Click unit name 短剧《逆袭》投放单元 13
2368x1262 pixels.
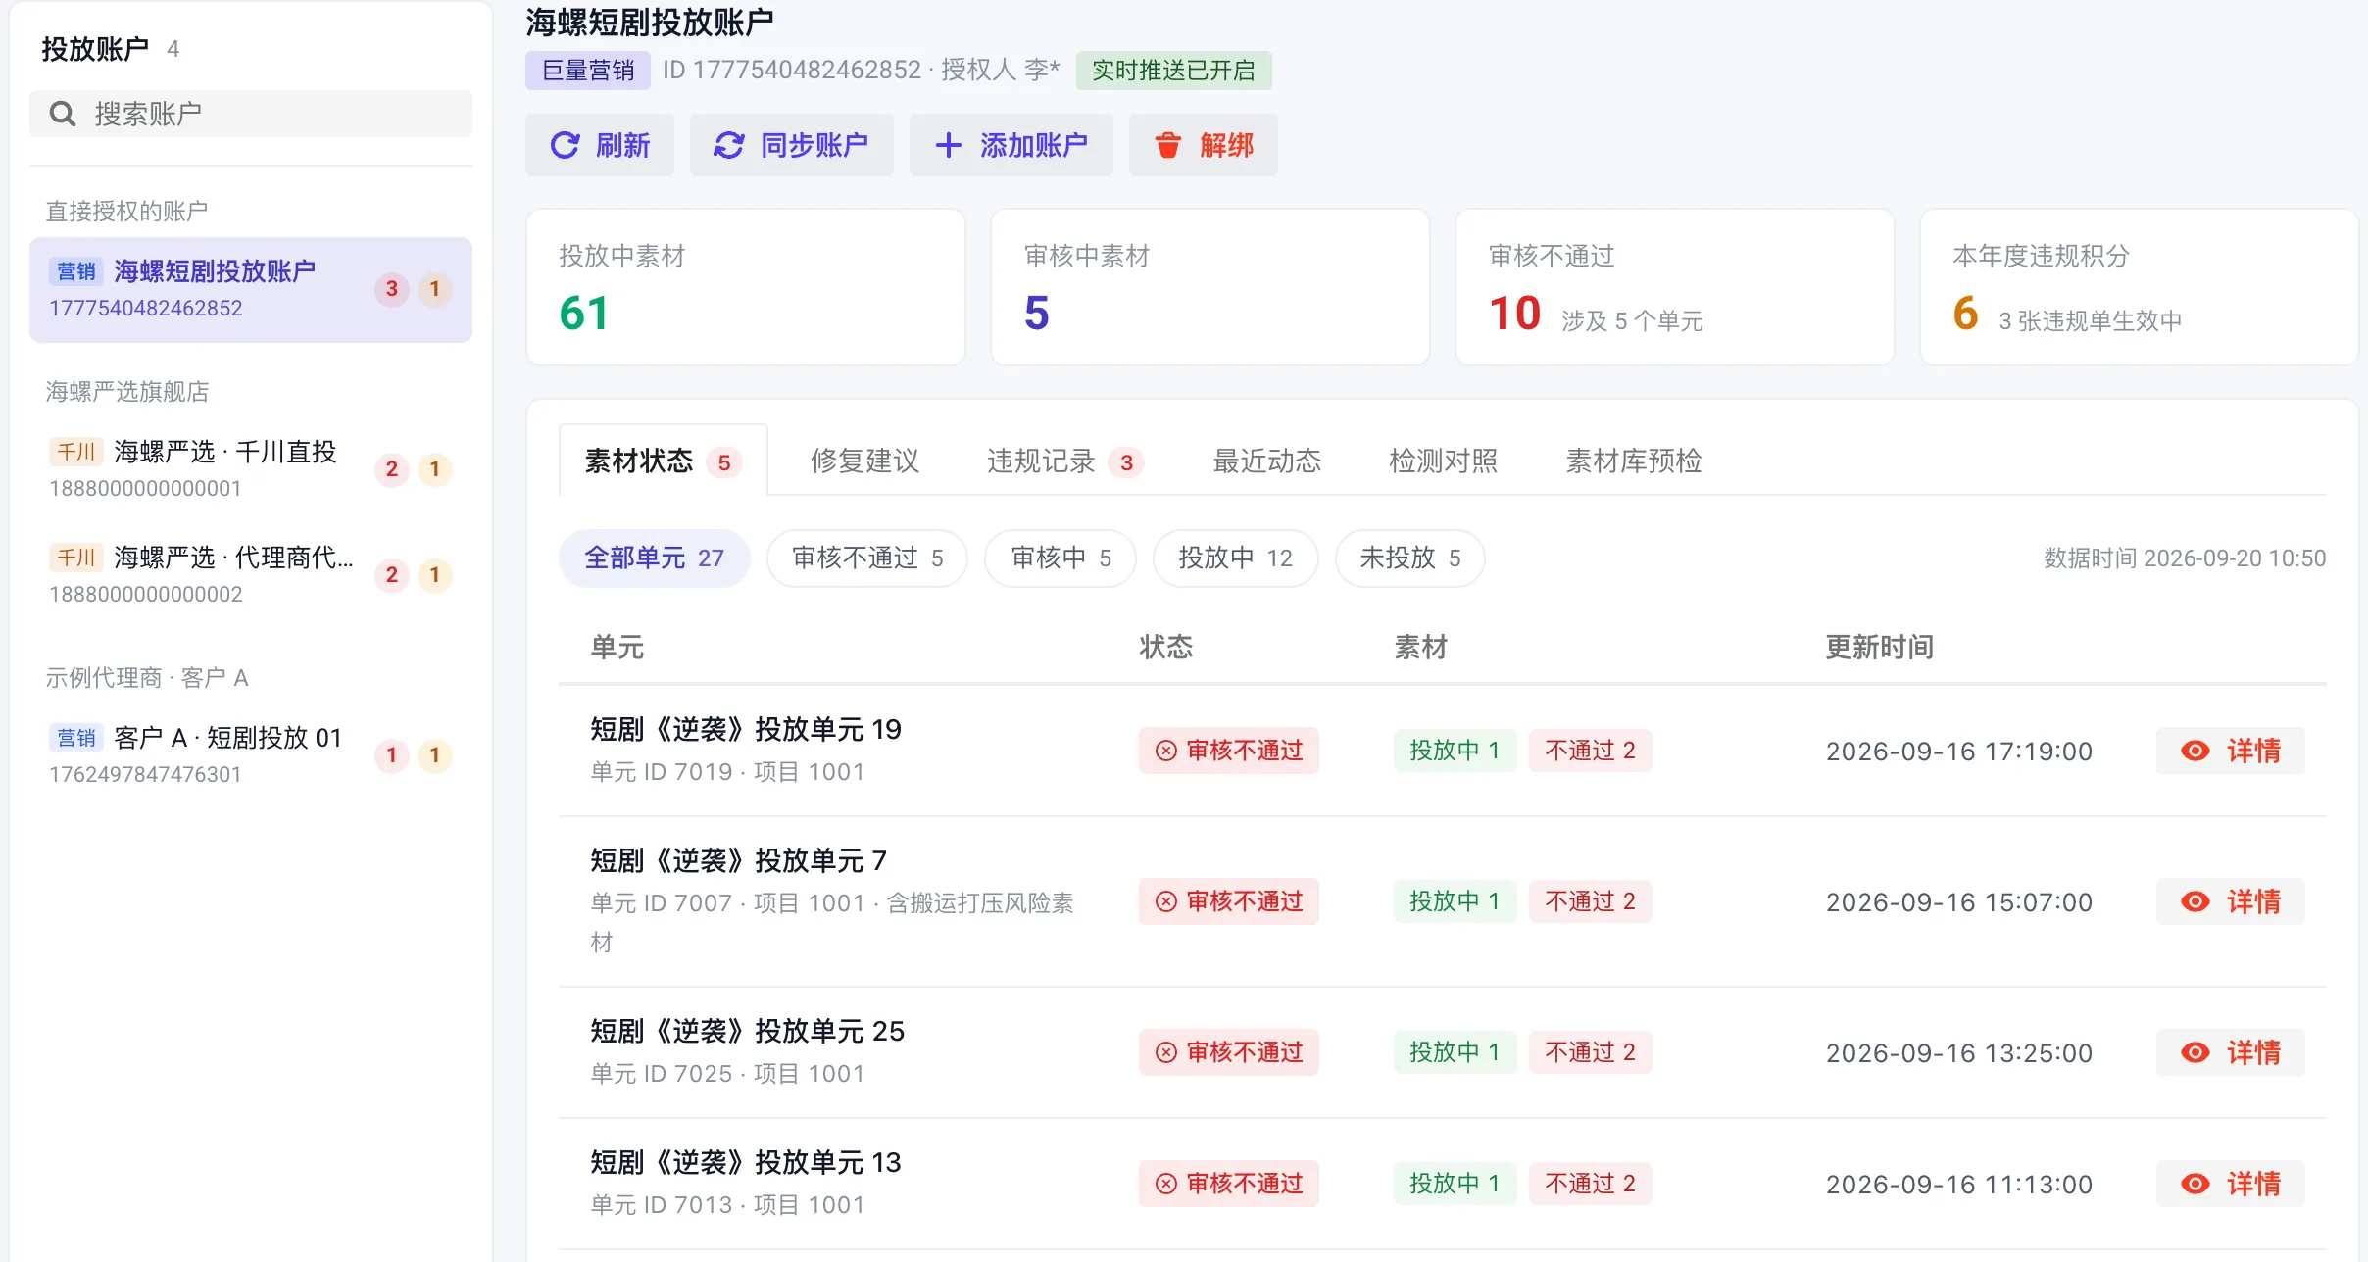[x=746, y=1163]
